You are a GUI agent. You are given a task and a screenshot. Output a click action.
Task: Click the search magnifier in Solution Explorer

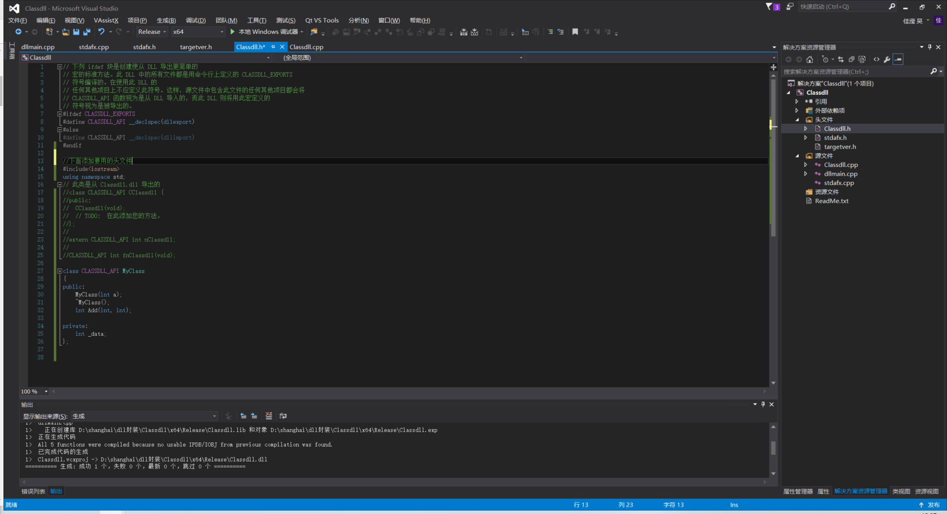(x=934, y=72)
